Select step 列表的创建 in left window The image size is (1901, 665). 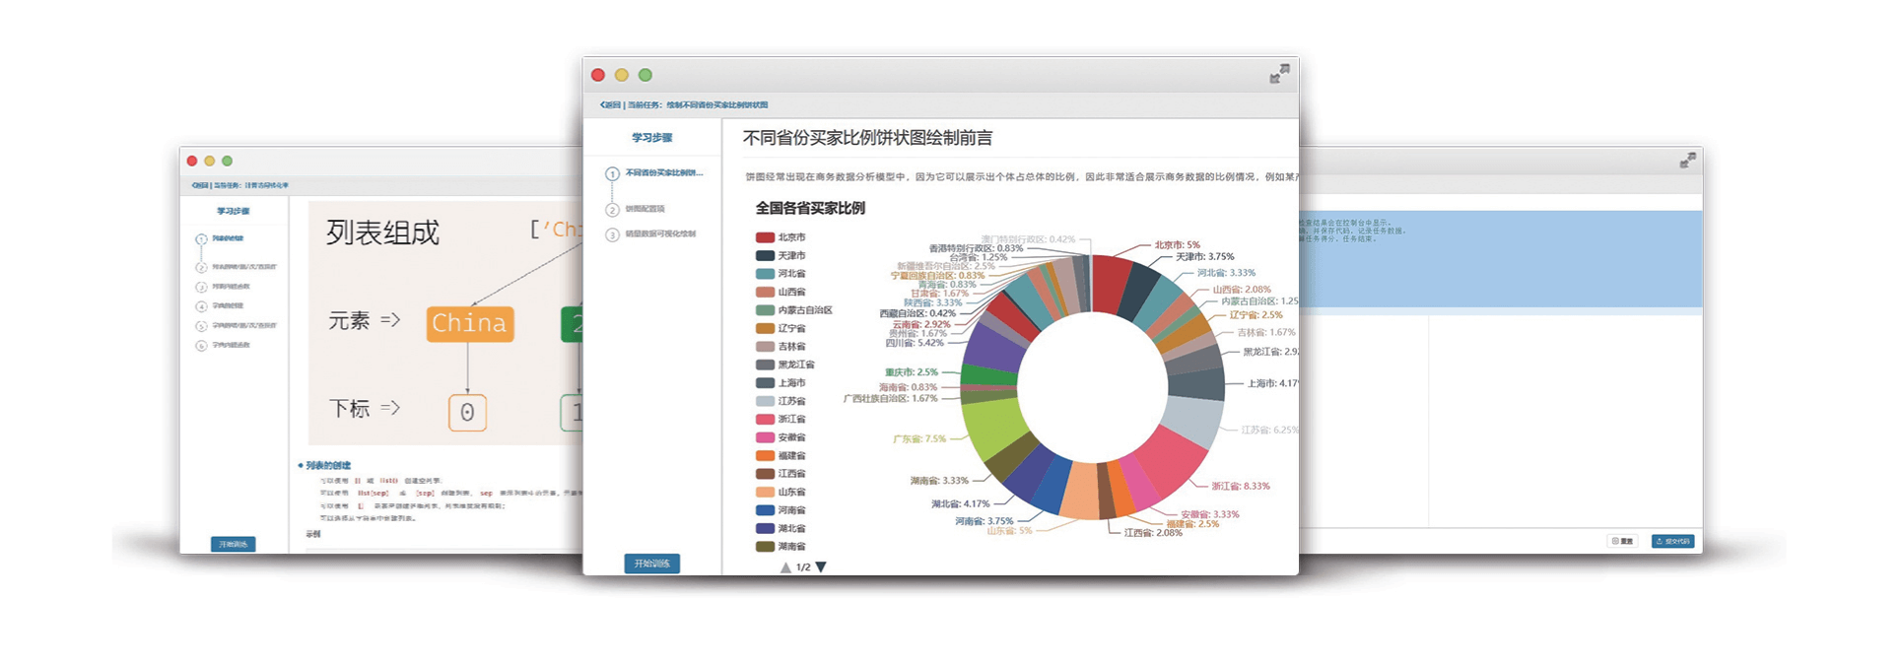point(228,238)
